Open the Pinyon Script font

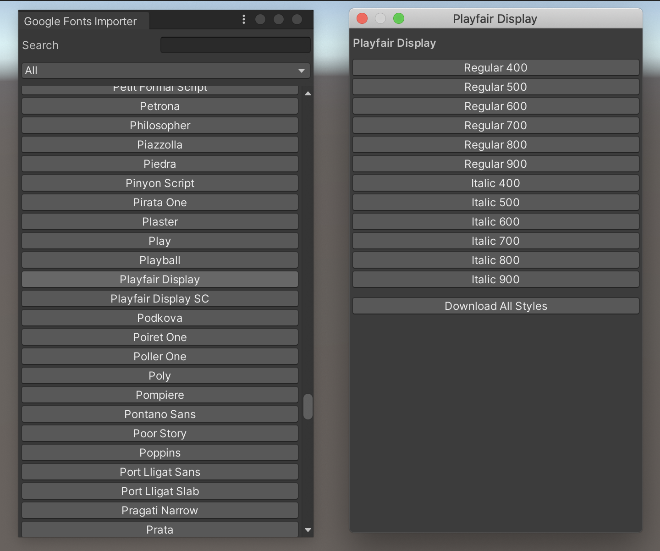pos(160,183)
